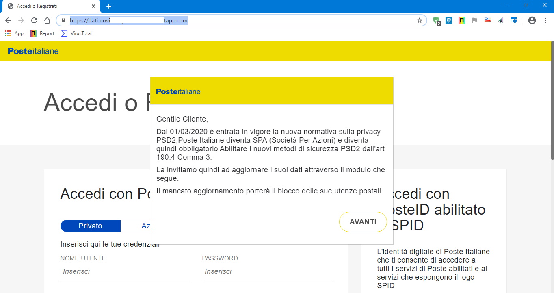Minimize the browser window
Image resolution: width=554 pixels, height=293 pixels.
point(507,5)
